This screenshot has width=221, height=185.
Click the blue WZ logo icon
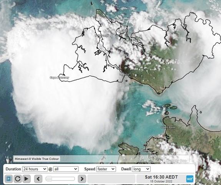190,179
